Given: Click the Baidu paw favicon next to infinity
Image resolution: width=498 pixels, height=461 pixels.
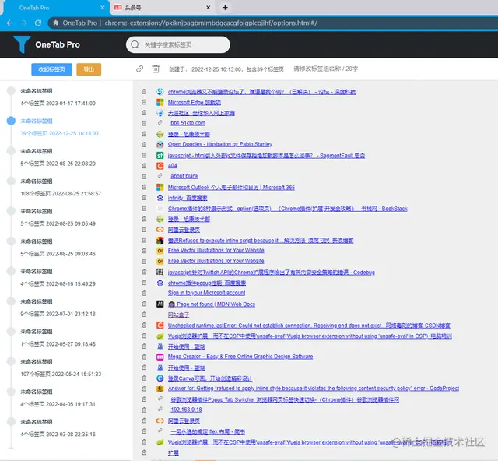Looking at the screenshot, I should click(x=160, y=198).
